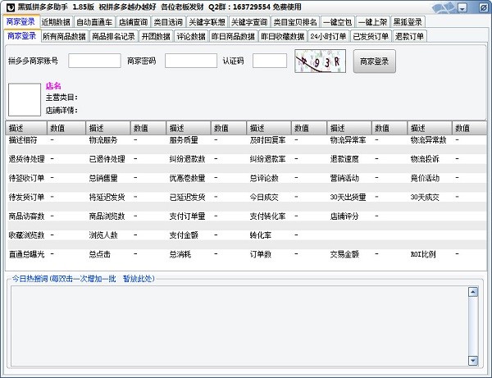Open the 所有商品数据 sub-tab
The image size is (492, 378).
[64, 37]
